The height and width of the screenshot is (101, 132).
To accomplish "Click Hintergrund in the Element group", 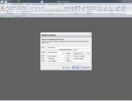I will (x=92, y=9).
